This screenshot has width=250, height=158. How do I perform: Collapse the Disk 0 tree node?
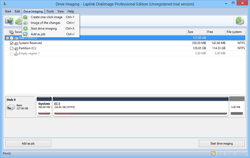click(x=7, y=38)
